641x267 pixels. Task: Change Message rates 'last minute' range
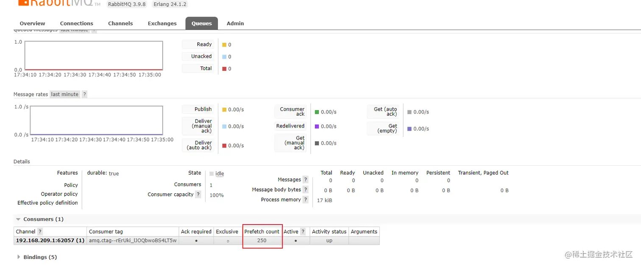[65, 94]
